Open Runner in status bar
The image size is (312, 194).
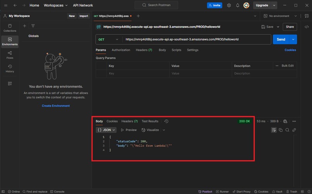coord(223,192)
